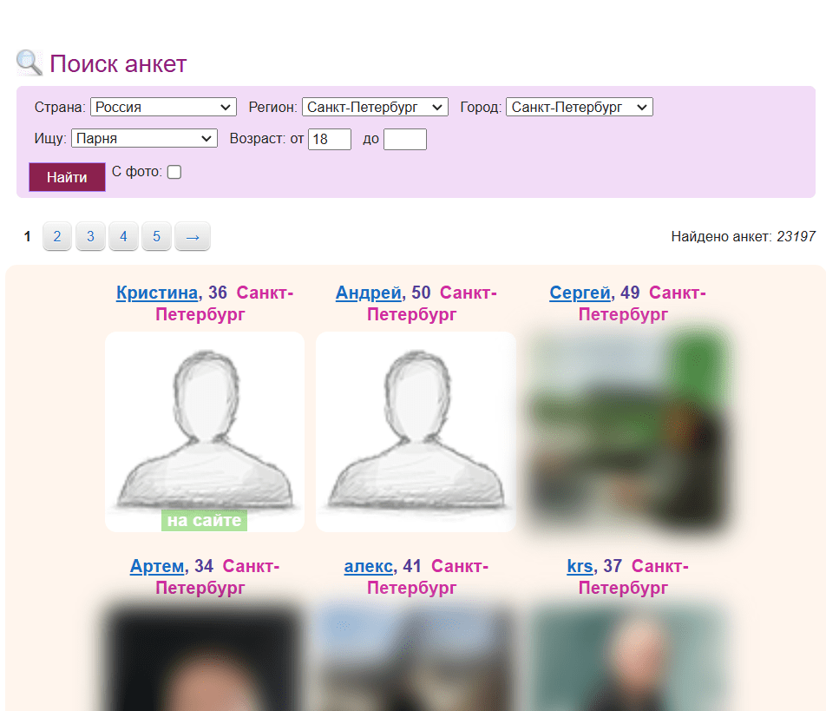
Task: Open Кристина's profile name link
Action: tap(157, 293)
